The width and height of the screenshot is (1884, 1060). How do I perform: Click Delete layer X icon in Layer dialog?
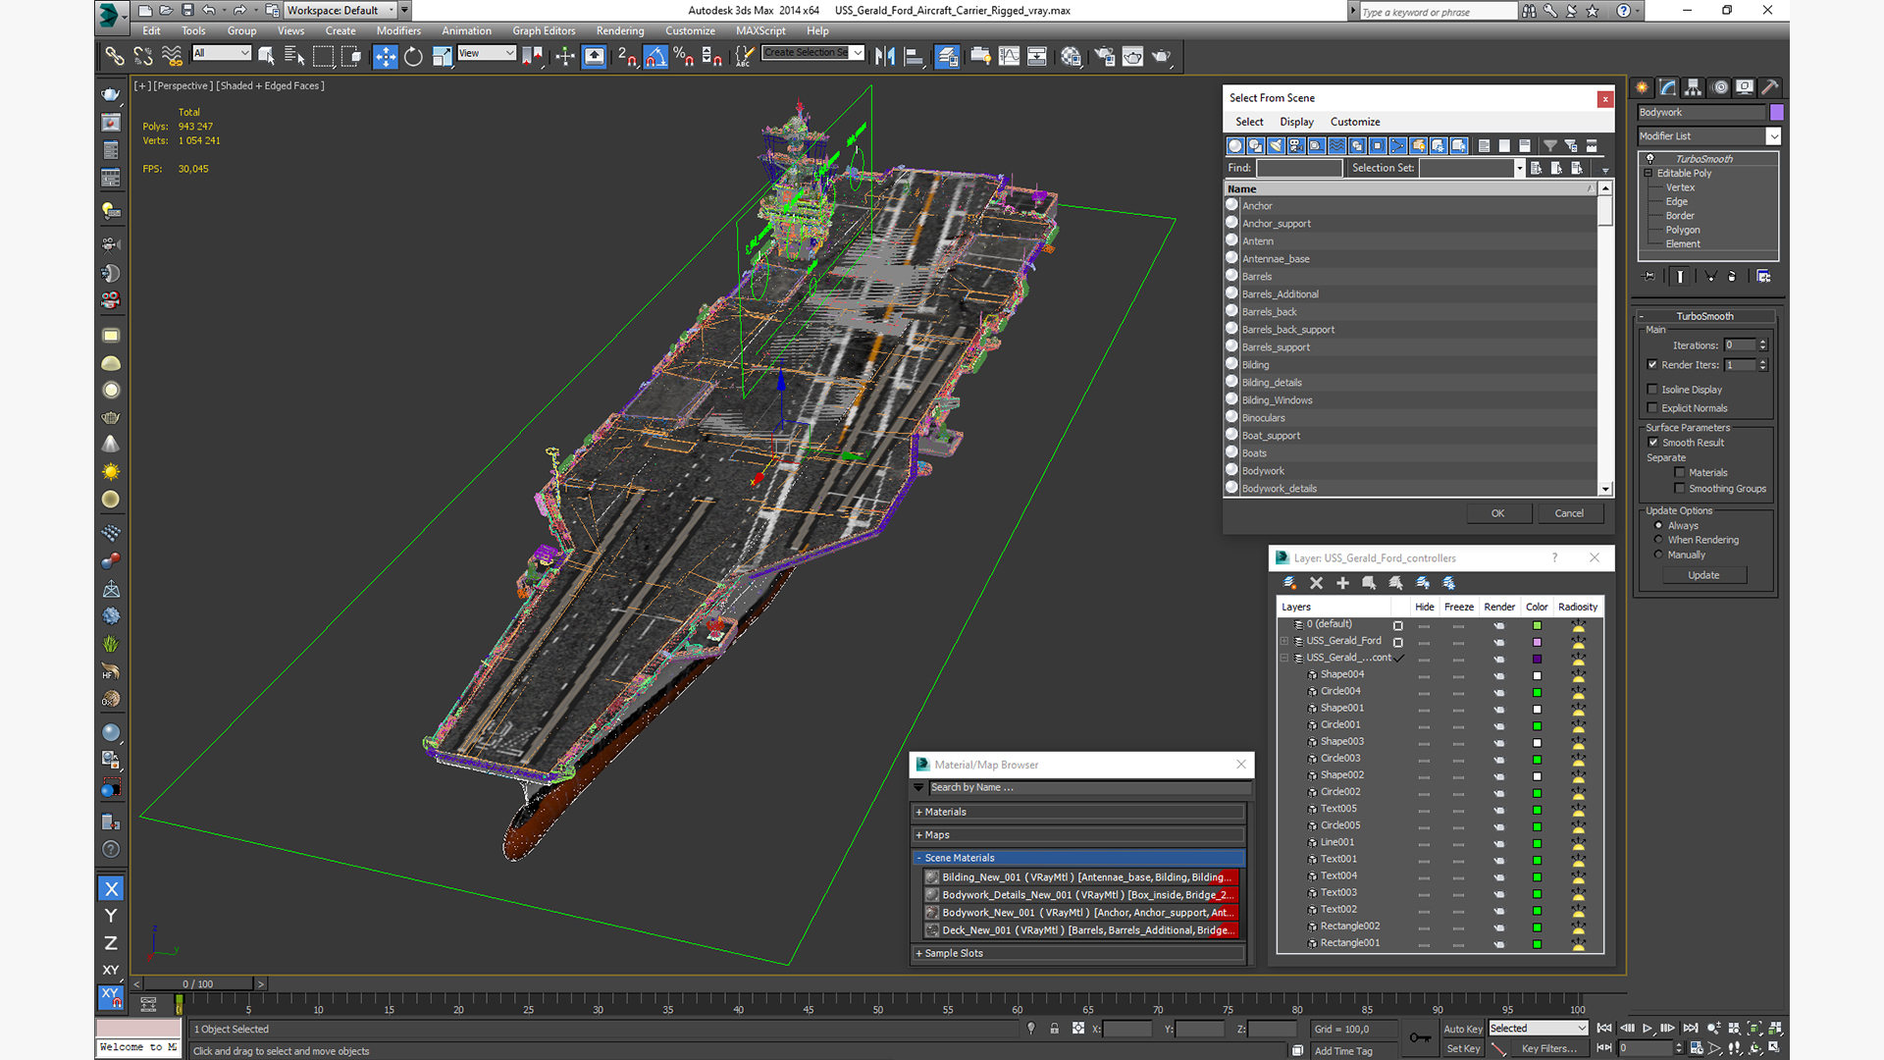(1317, 583)
